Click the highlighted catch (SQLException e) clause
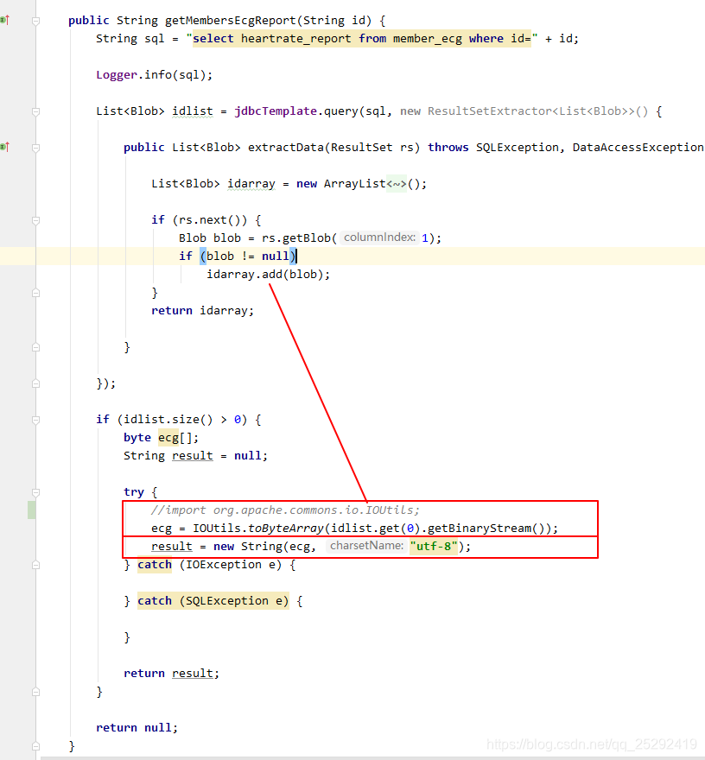The height and width of the screenshot is (760, 705). (213, 601)
